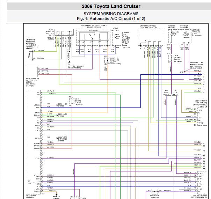Click the "A/C FUSE 15A" label
The image size is (211, 199).
point(187,34)
